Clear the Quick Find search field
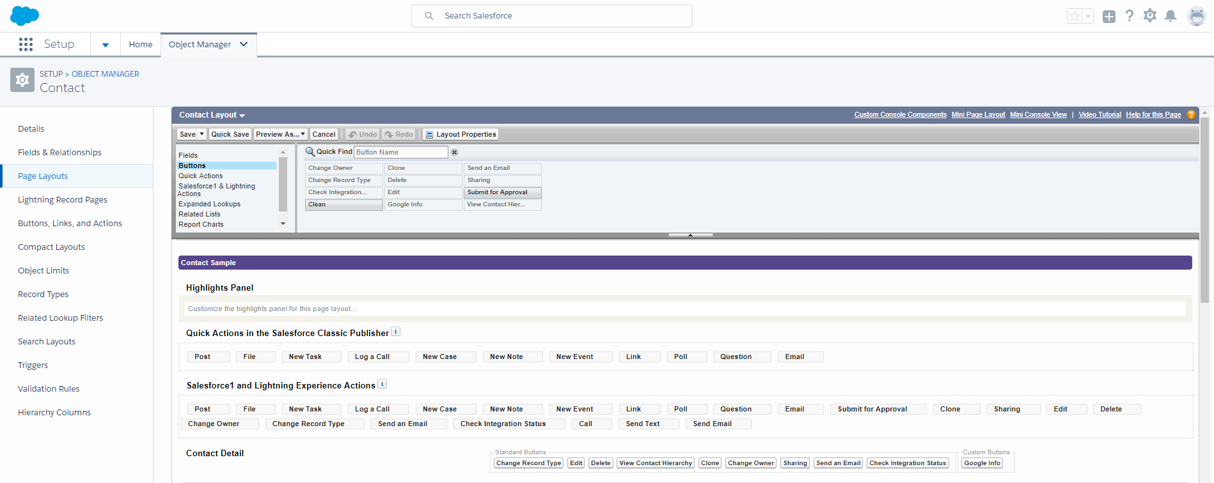The image size is (1214, 483). coord(454,152)
